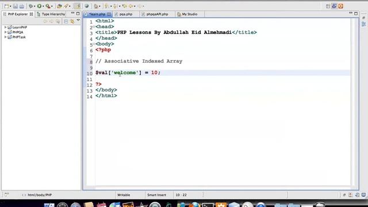Click the green Run button icon

point(39,6)
